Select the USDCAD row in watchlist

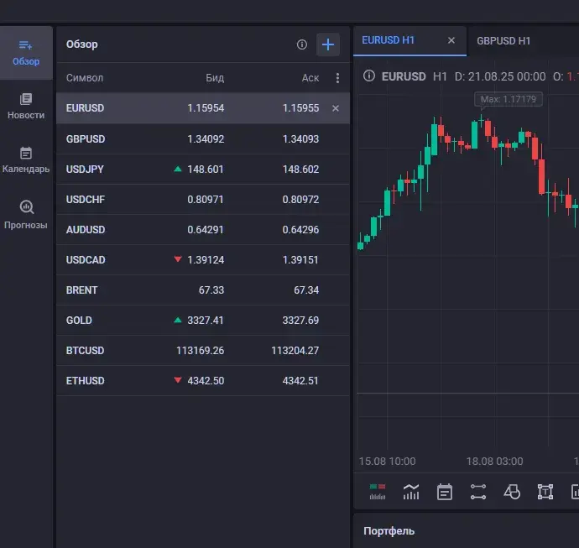click(203, 260)
